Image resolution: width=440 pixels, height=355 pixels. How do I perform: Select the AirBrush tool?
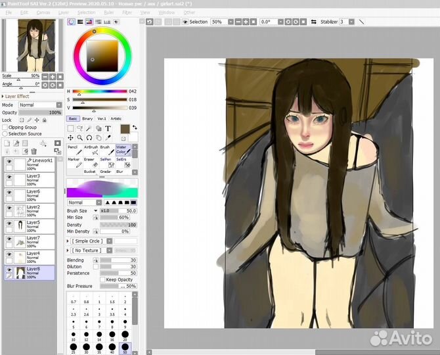click(x=89, y=151)
